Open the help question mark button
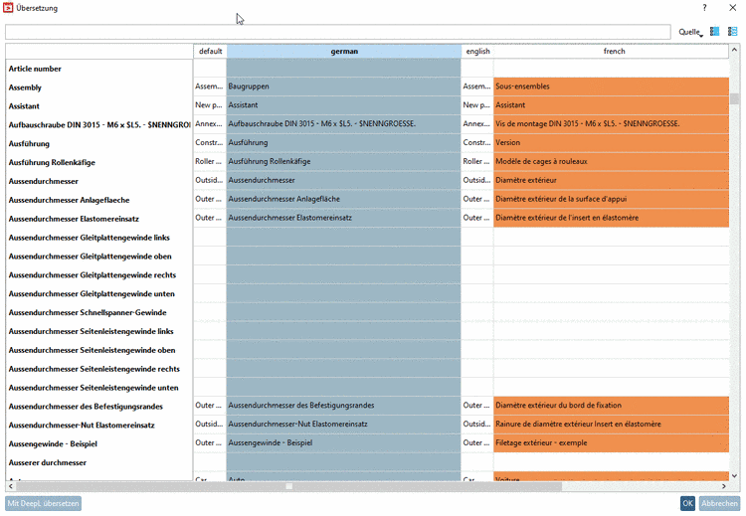 tap(704, 8)
